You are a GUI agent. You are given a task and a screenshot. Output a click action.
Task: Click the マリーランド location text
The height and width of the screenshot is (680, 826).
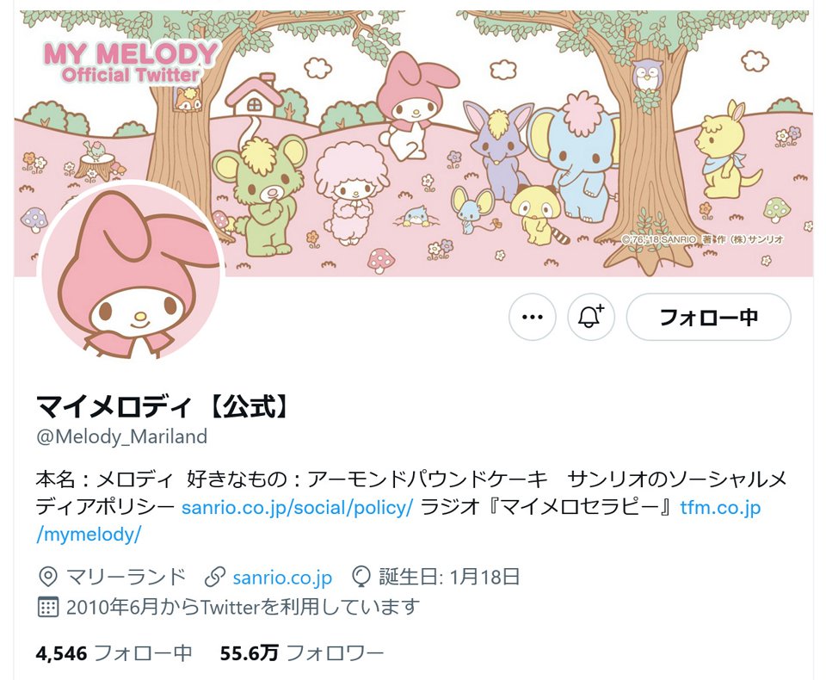[126, 578]
